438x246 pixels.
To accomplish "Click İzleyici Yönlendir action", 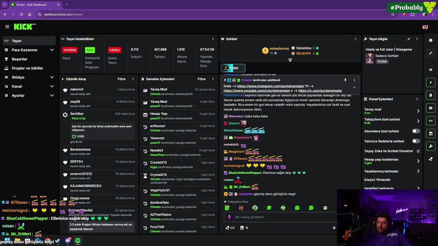I will [377, 180].
